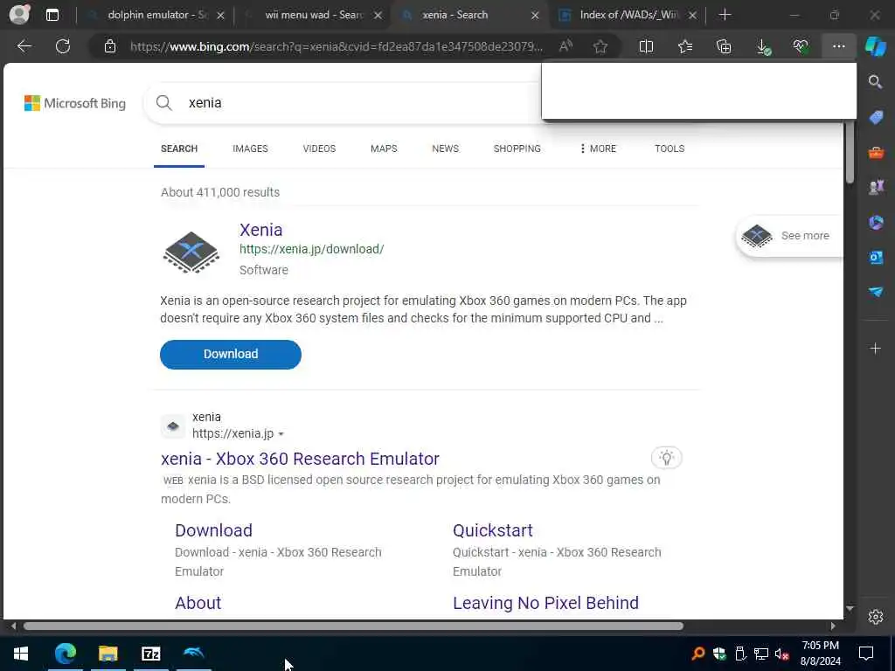The width and height of the screenshot is (895, 671).
Task: Open the About sitelink
Action: click(x=198, y=603)
